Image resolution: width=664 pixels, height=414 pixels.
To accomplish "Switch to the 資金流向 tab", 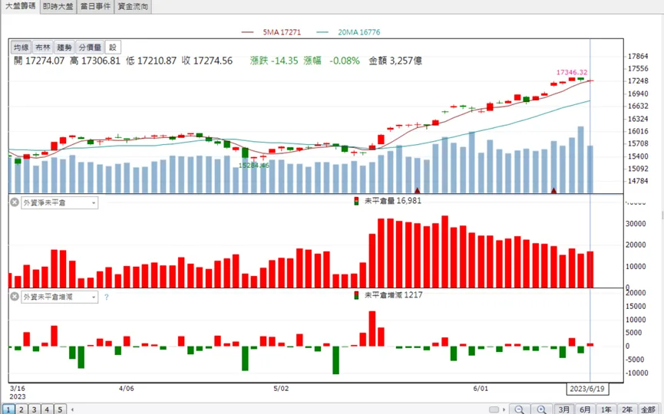I will click(133, 6).
